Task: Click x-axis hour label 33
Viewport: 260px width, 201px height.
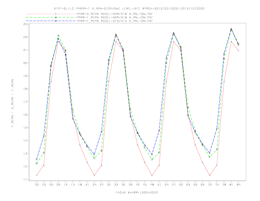Action: tap(116, 185)
